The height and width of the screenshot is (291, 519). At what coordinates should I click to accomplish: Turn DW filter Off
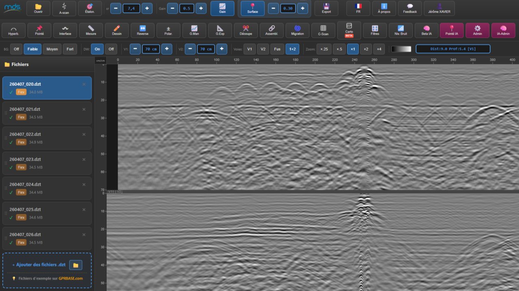[x=111, y=49]
